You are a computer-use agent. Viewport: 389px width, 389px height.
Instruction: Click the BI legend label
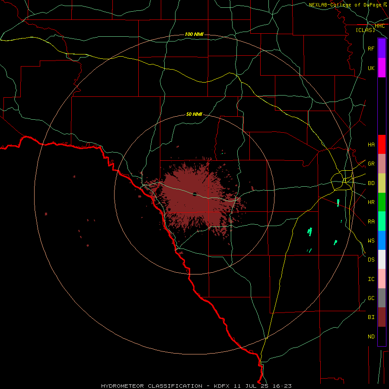pyautogui.click(x=371, y=317)
